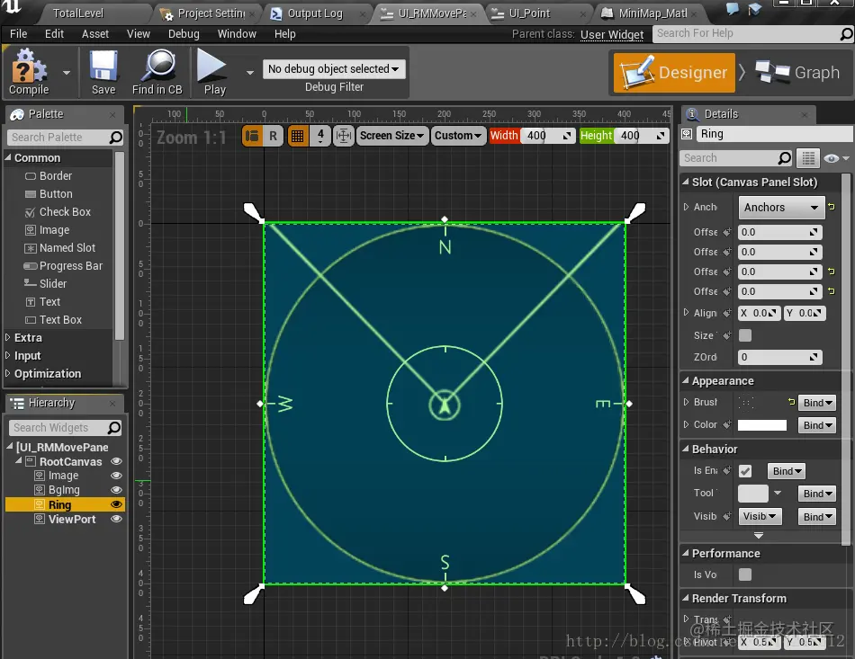Hide the Ring widget in Hierarchy
Viewport: 855px width, 659px height.
coord(115,505)
